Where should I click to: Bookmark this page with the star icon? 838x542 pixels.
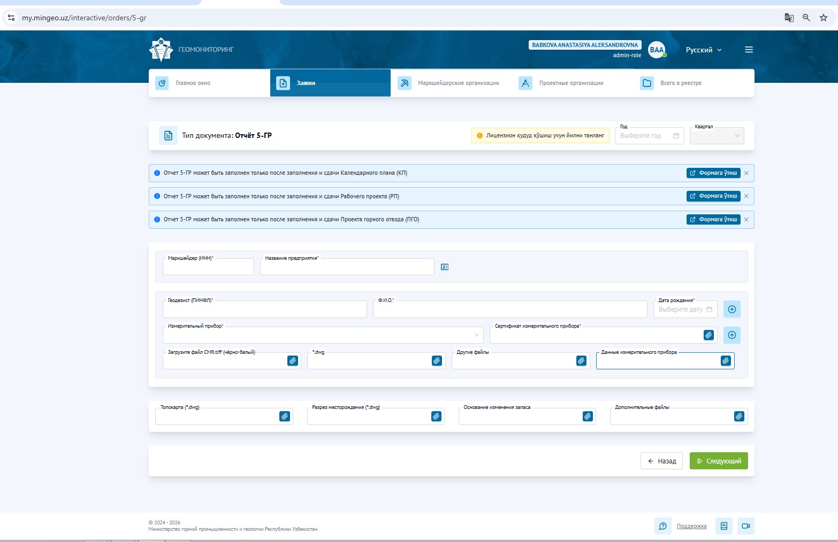click(x=824, y=18)
